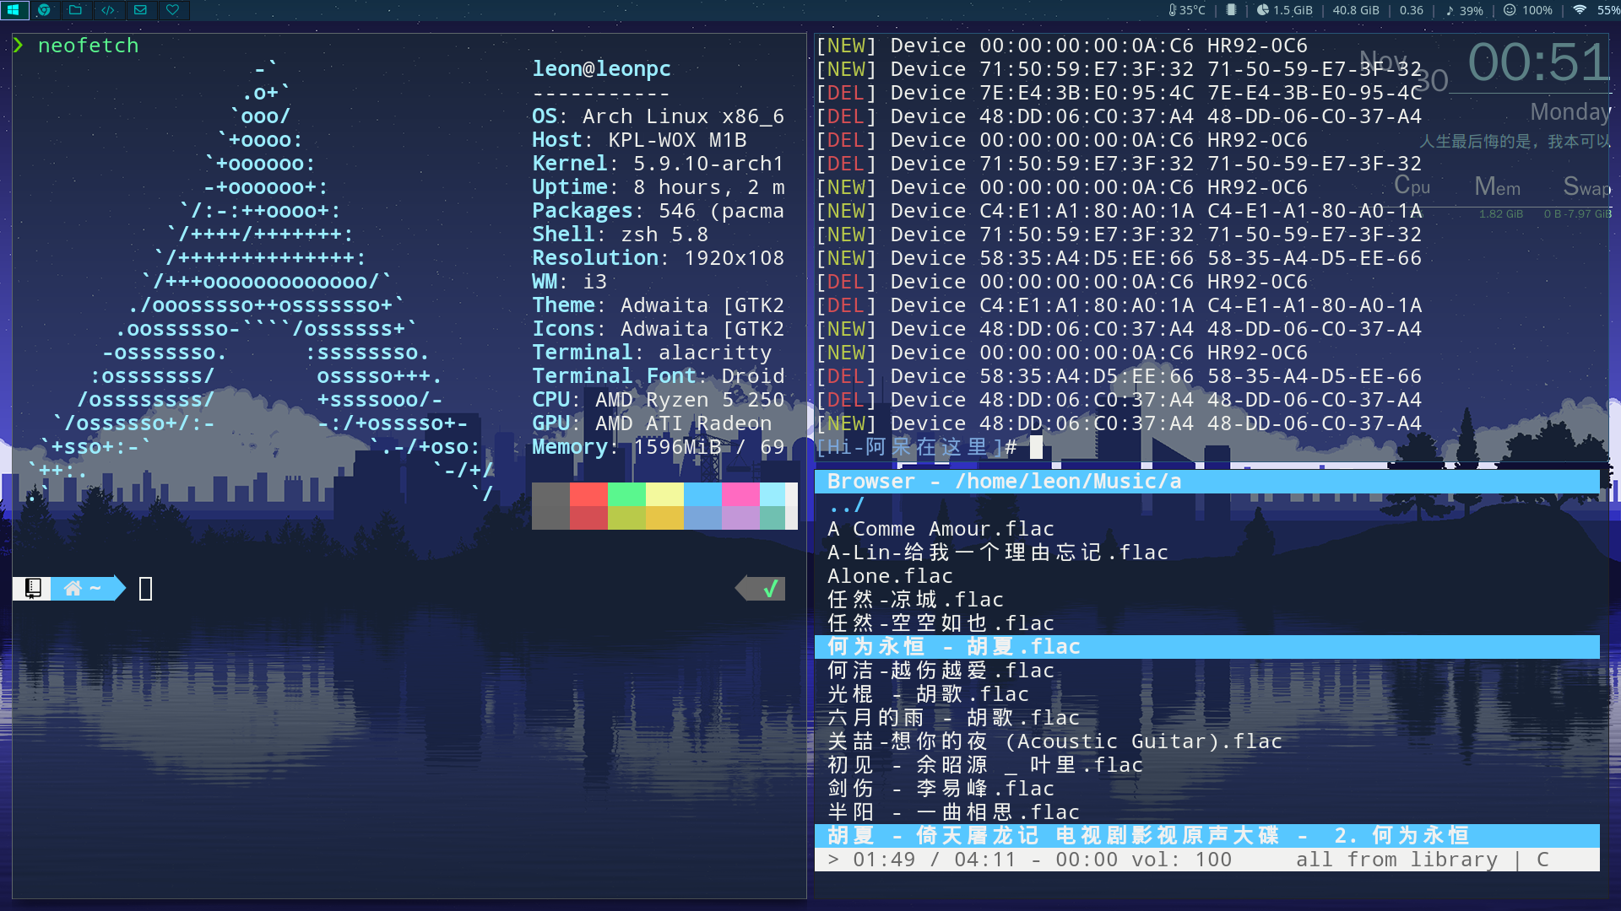1621x911 pixels.
Task: Click the green checkmark status in zsh prompt
Action: click(x=770, y=589)
